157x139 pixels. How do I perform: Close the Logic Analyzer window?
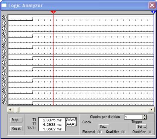coord(152,5)
